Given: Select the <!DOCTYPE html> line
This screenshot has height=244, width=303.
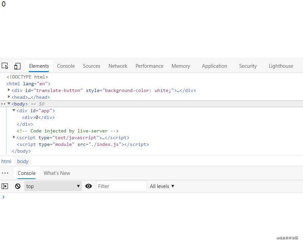Looking at the screenshot, I should click(x=27, y=77).
